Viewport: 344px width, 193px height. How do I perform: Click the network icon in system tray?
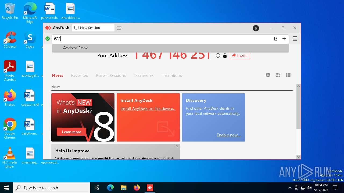pos(303,188)
